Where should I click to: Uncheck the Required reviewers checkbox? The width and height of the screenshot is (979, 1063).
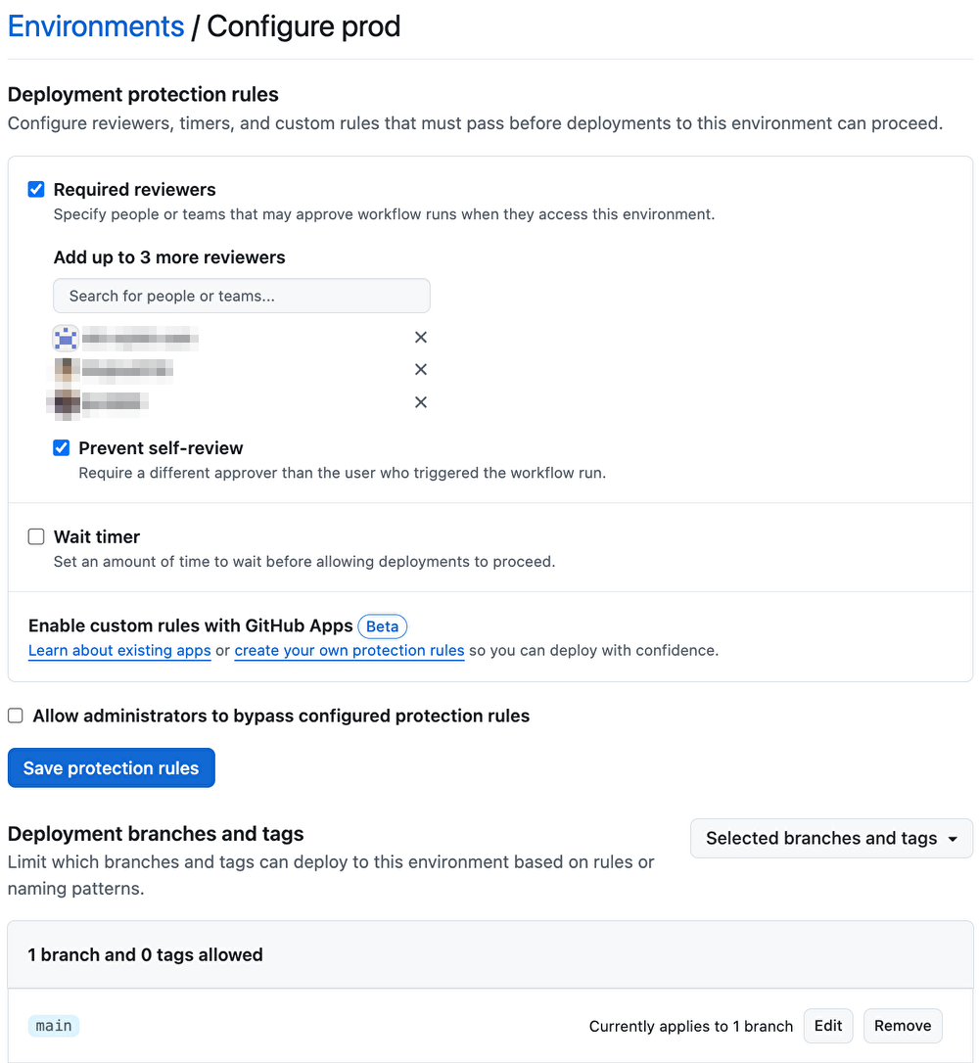36,189
